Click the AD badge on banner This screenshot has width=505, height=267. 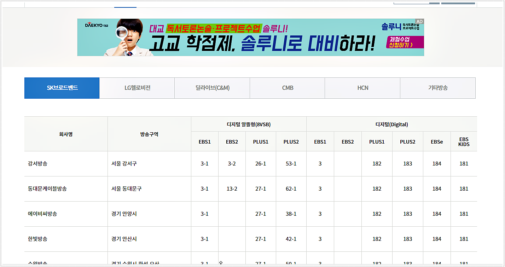coord(419,22)
